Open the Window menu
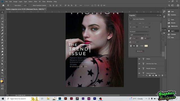 coord(49,2)
